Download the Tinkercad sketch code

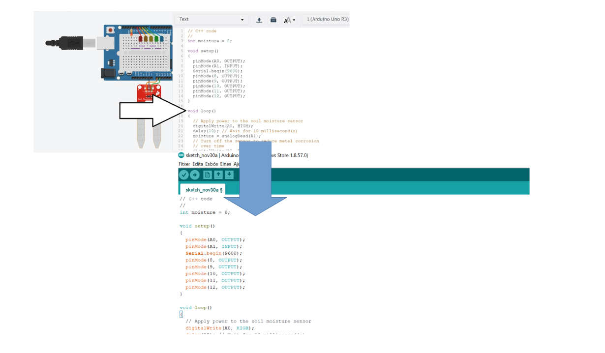click(259, 20)
